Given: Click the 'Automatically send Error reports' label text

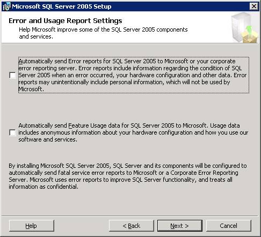Looking at the screenshot, I should tap(134, 75).
